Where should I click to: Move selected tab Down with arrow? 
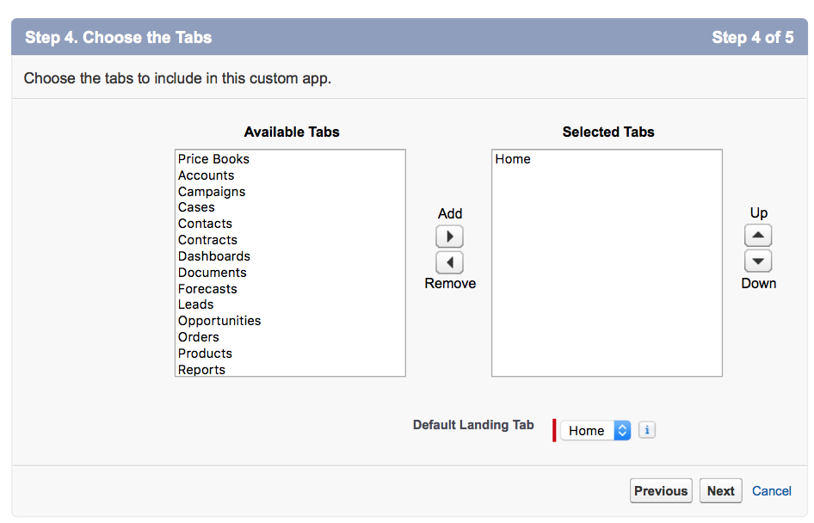point(758,261)
